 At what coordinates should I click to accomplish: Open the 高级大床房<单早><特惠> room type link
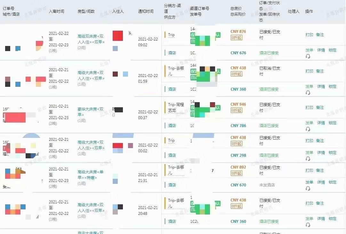(91, 175)
